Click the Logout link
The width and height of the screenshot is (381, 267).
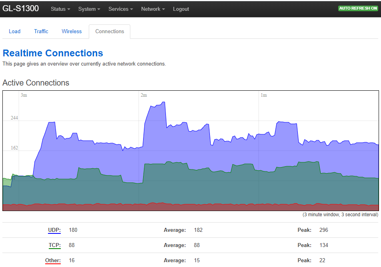tap(181, 9)
